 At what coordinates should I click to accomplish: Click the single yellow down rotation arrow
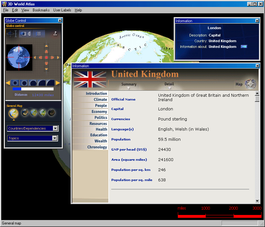click(x=47, y=69)
